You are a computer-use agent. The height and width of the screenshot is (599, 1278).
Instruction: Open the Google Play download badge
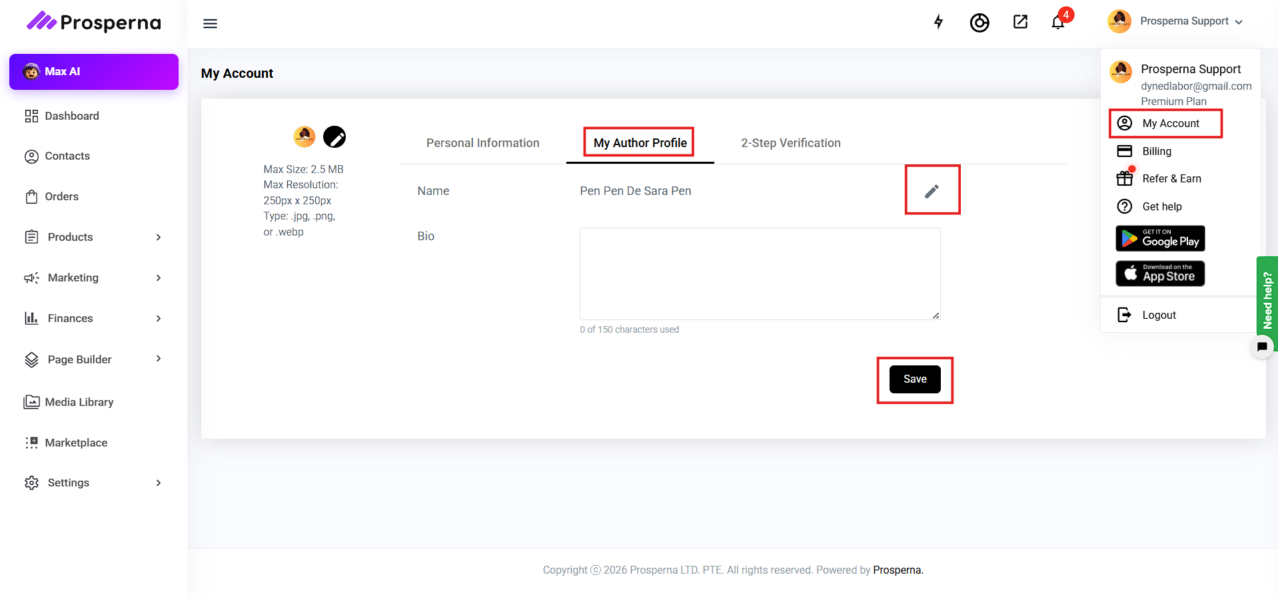pyautogui.click(x=1160, y=238)
